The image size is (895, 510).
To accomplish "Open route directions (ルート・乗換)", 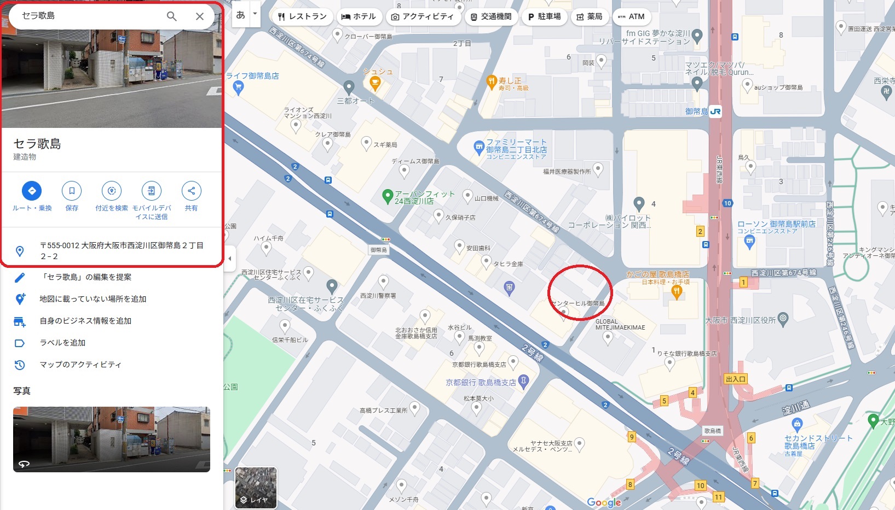I will [x=32, y=191].
